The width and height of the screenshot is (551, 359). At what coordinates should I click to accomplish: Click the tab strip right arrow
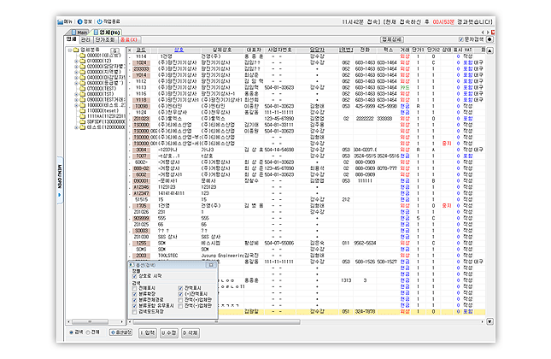coord(488,32)
